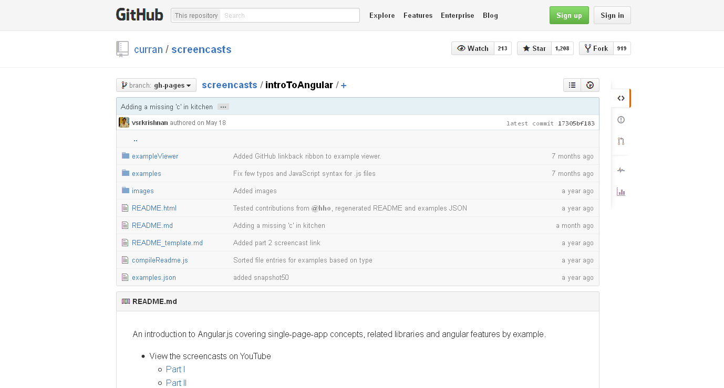
Task: Focus the repository search field
Action: pyautogui.click(x=290, y=15)
